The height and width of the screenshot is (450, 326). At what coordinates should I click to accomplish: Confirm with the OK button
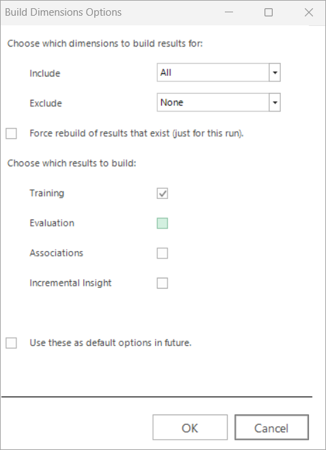click(x=190, y=427)
